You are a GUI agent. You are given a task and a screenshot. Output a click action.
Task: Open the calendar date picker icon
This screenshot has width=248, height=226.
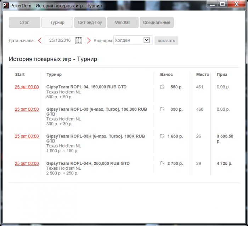point(78,41)
